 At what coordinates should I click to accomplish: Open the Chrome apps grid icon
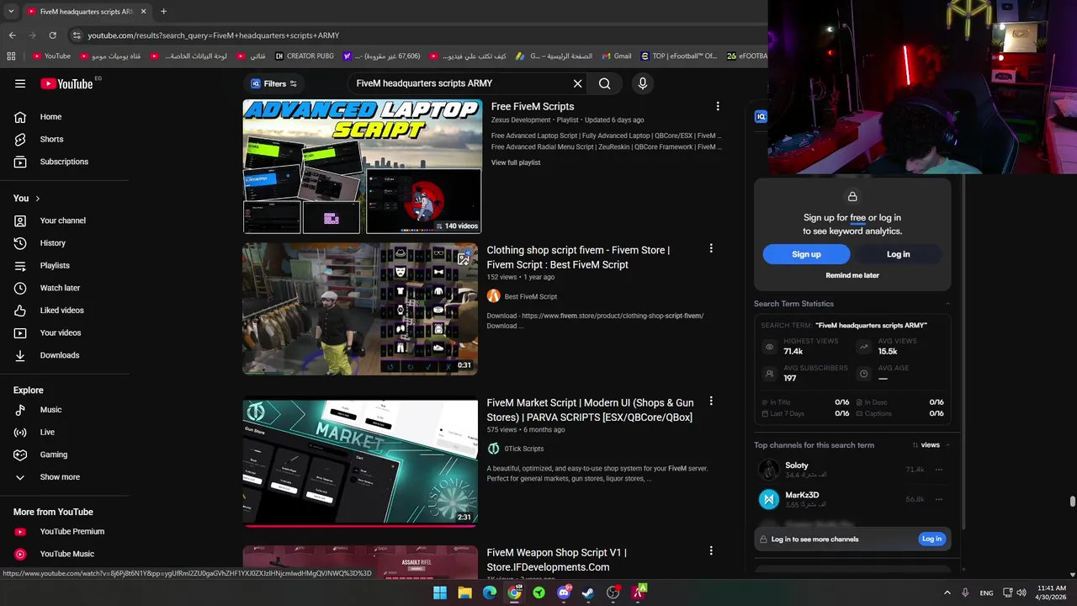click(11, 56)
